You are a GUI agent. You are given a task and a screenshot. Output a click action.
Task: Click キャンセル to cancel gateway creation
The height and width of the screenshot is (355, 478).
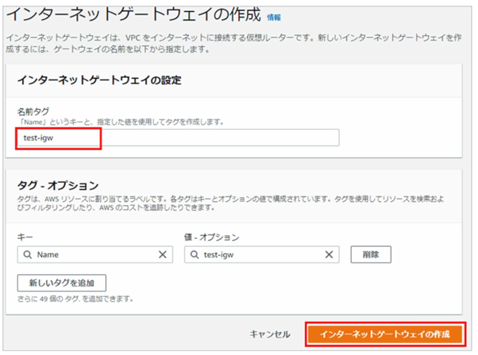(x=269, y=334)
